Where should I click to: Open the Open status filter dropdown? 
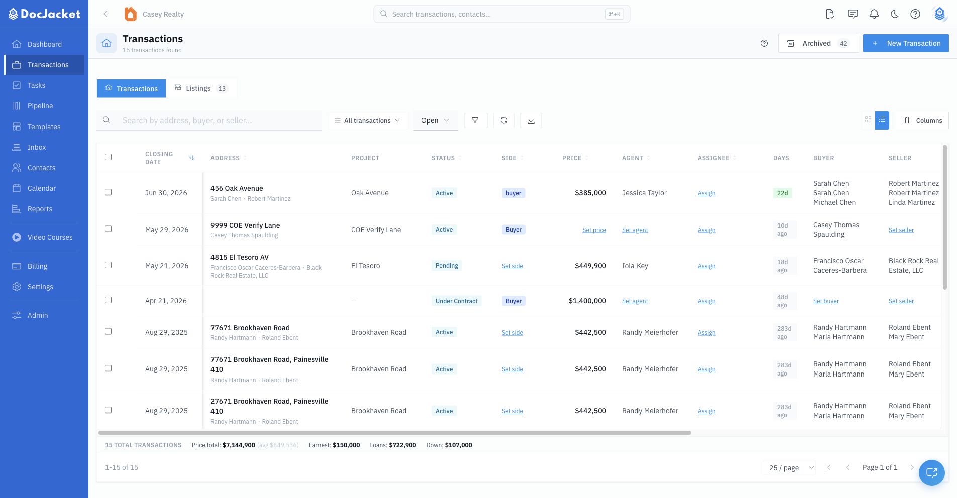pyautogui.click(x=436, y=120)
